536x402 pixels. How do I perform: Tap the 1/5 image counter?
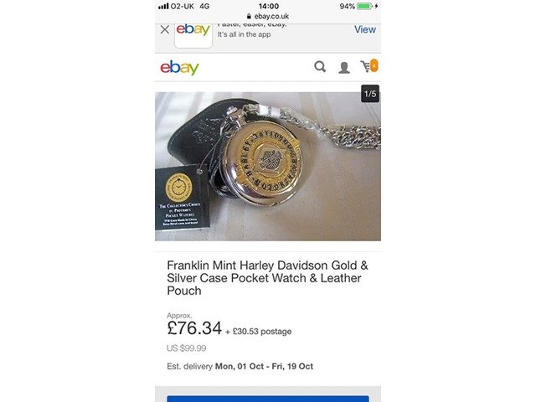coord(370,94)
